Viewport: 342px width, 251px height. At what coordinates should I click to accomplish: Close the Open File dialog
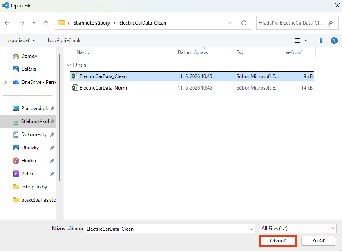coord(337,5)
